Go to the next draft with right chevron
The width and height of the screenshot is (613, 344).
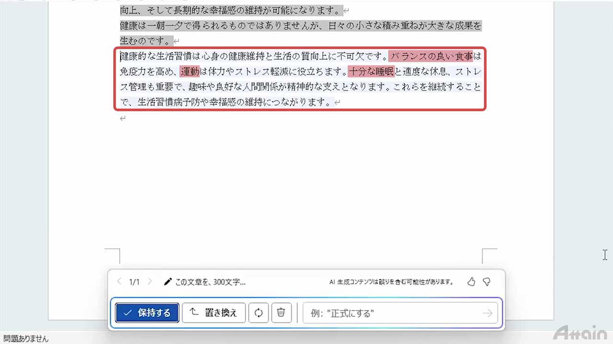[x=150, y=282]
